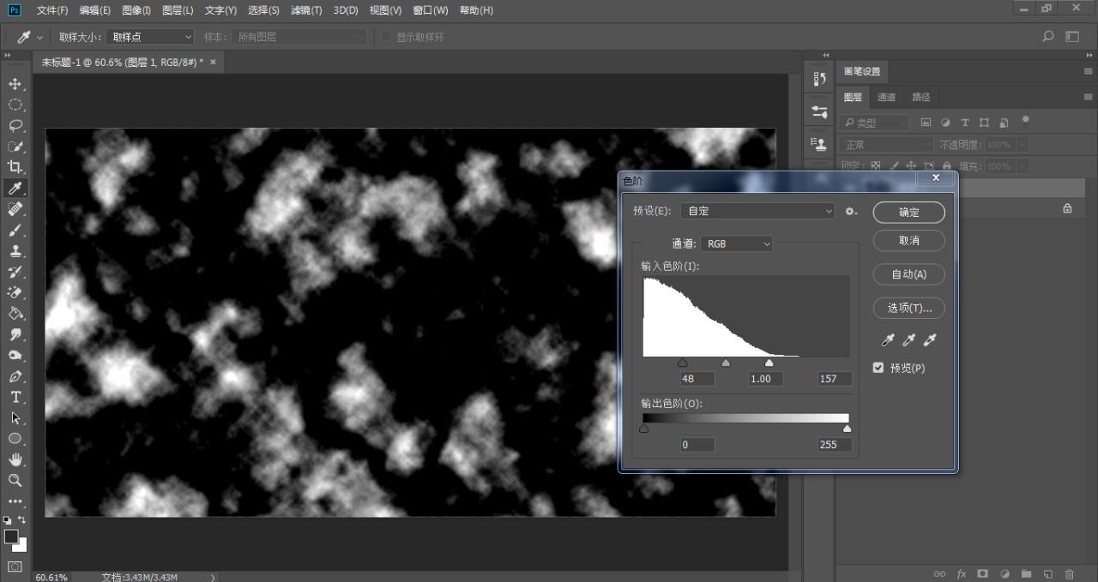Select the Eyedropper tool in toolbar
1098x582 pixels.
pyautogui.click(x=15, y=188)
